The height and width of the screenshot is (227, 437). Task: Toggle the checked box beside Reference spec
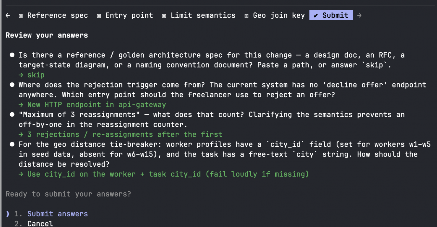pos(21,16)
